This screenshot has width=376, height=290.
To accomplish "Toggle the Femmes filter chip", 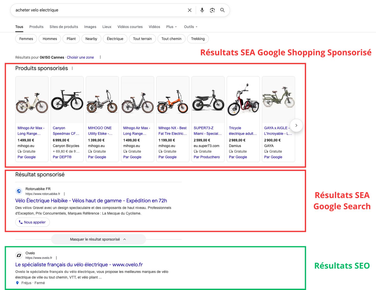I will (26, 39).
